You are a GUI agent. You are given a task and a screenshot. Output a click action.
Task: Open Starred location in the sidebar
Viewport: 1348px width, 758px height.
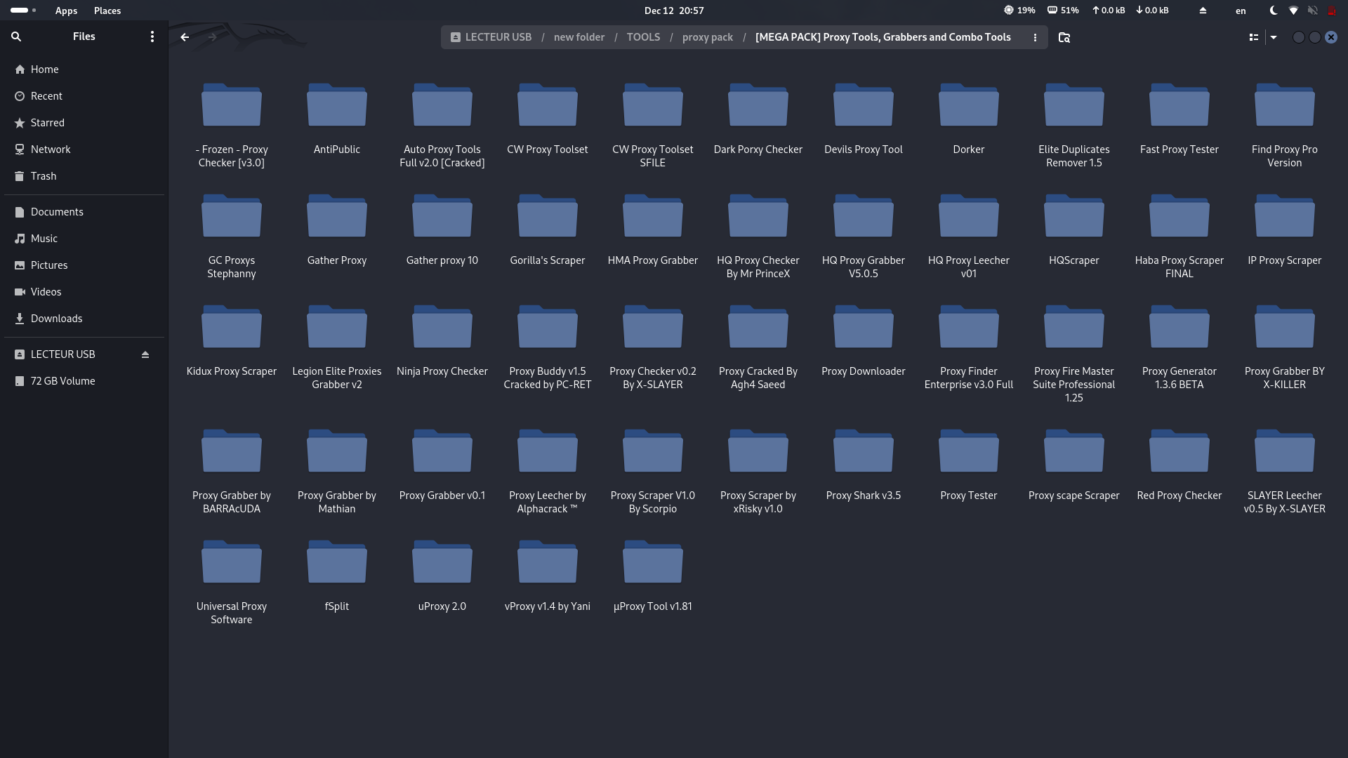47,123
